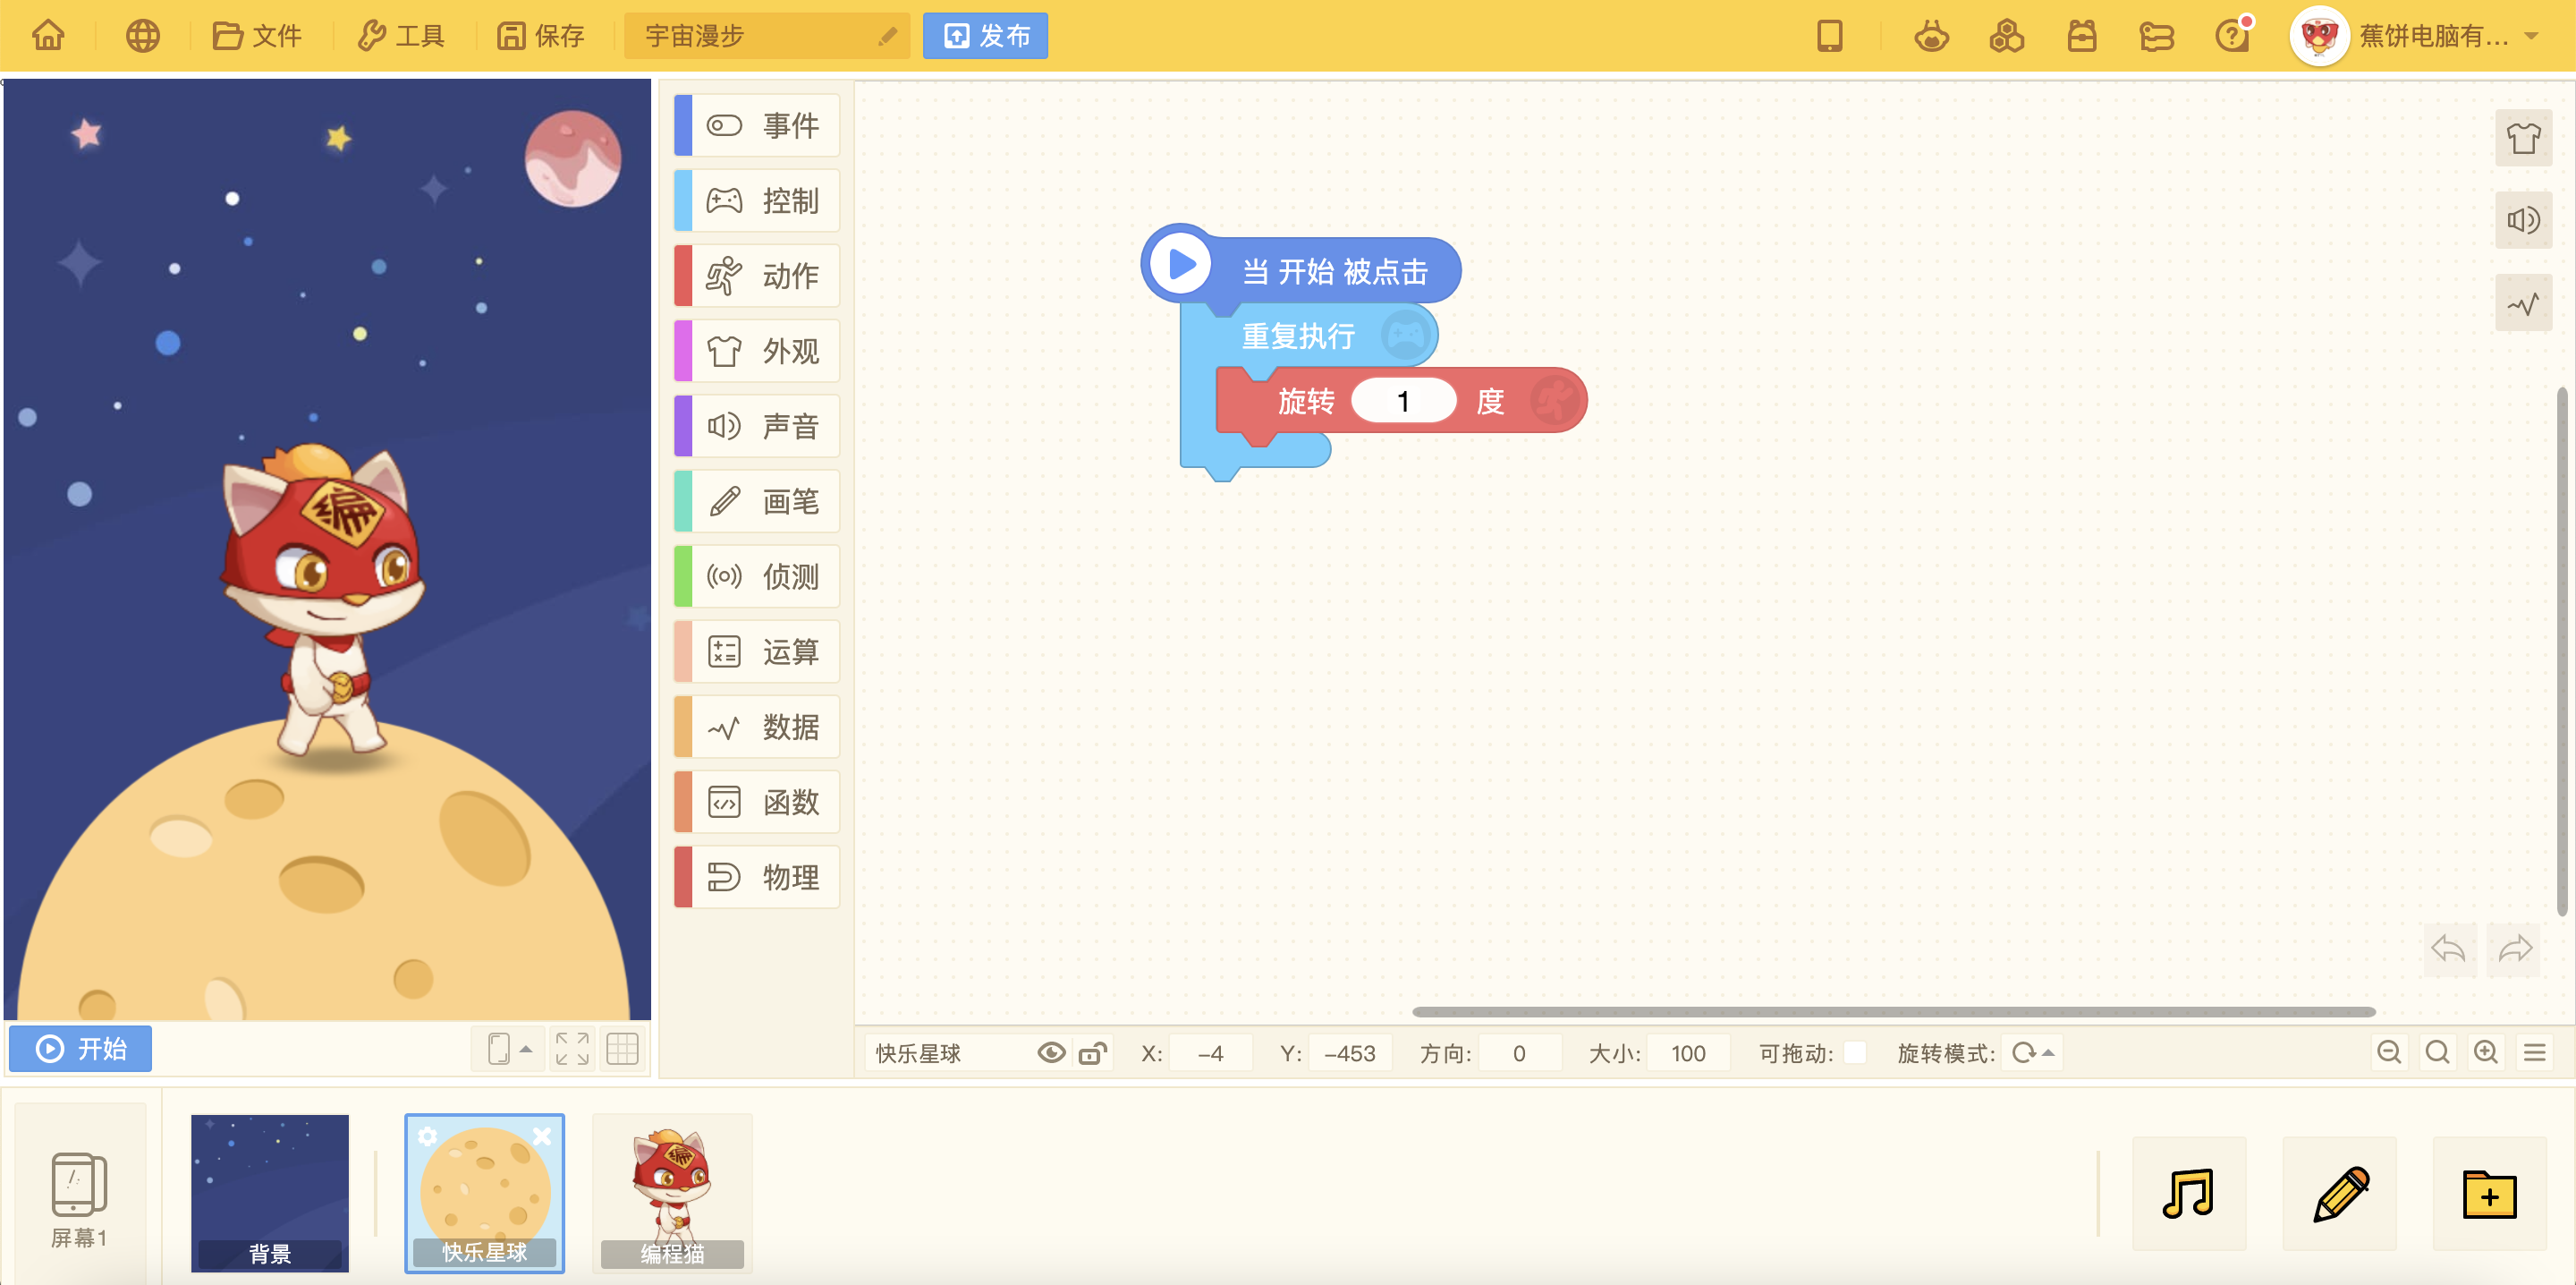Click the user avatar picture
2576x1285 pixels.
tap(2319, 36)
